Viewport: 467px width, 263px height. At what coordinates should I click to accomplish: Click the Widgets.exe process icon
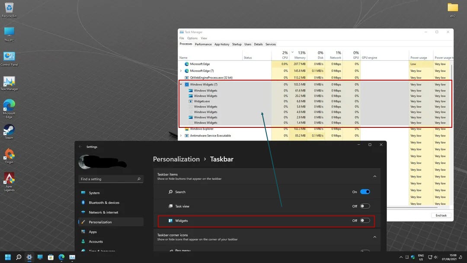tap(191, 101)
